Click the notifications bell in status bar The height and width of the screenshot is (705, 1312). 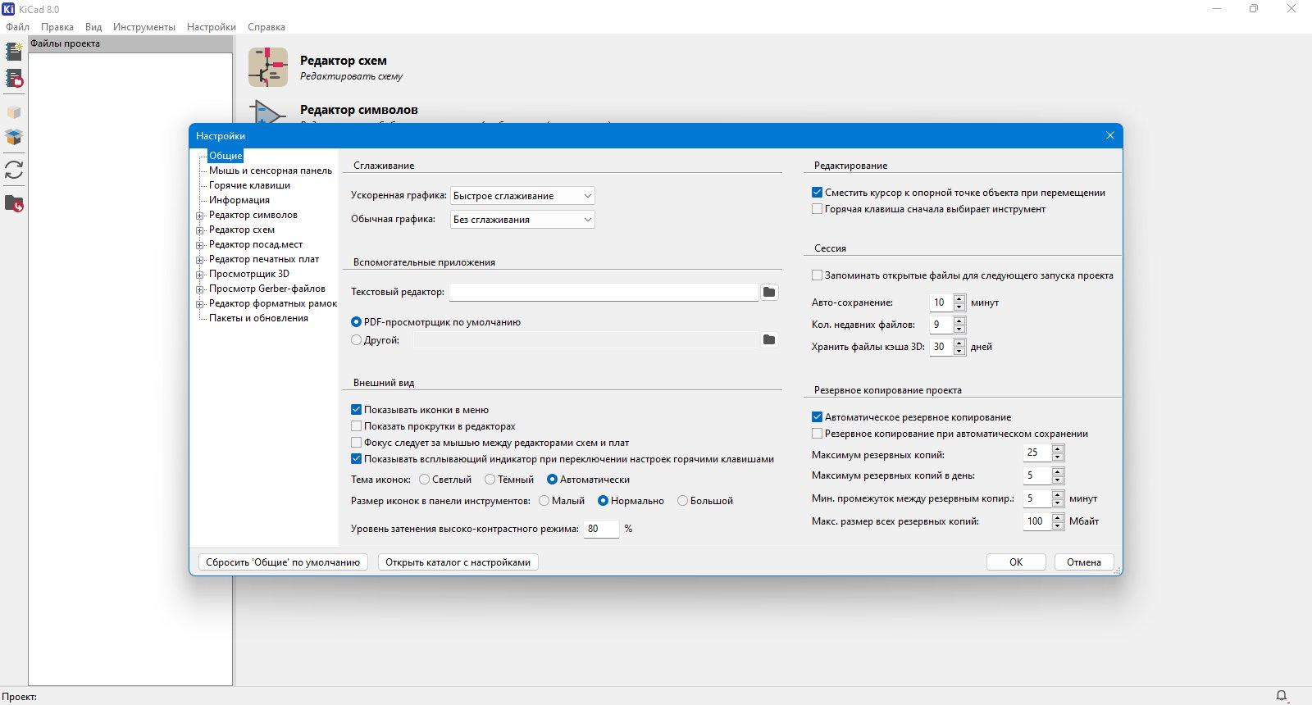tap(1282, 697)
